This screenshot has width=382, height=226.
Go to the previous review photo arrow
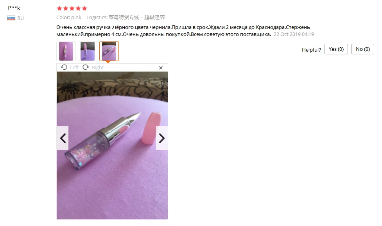pos(63,138)
